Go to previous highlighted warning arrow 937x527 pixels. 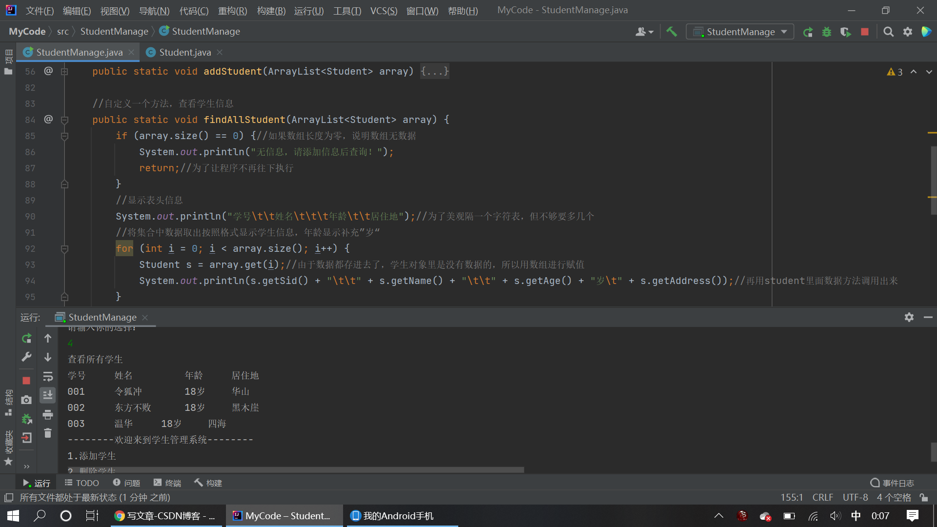(914, 72)
